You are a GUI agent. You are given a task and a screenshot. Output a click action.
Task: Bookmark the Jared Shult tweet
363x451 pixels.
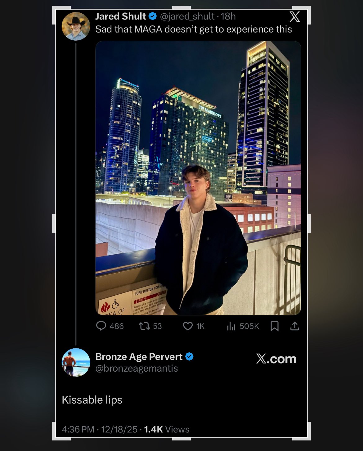pyautogui.click(x=275, y=326)
